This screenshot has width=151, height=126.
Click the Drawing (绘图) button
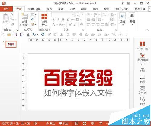(x=122, y=19)
